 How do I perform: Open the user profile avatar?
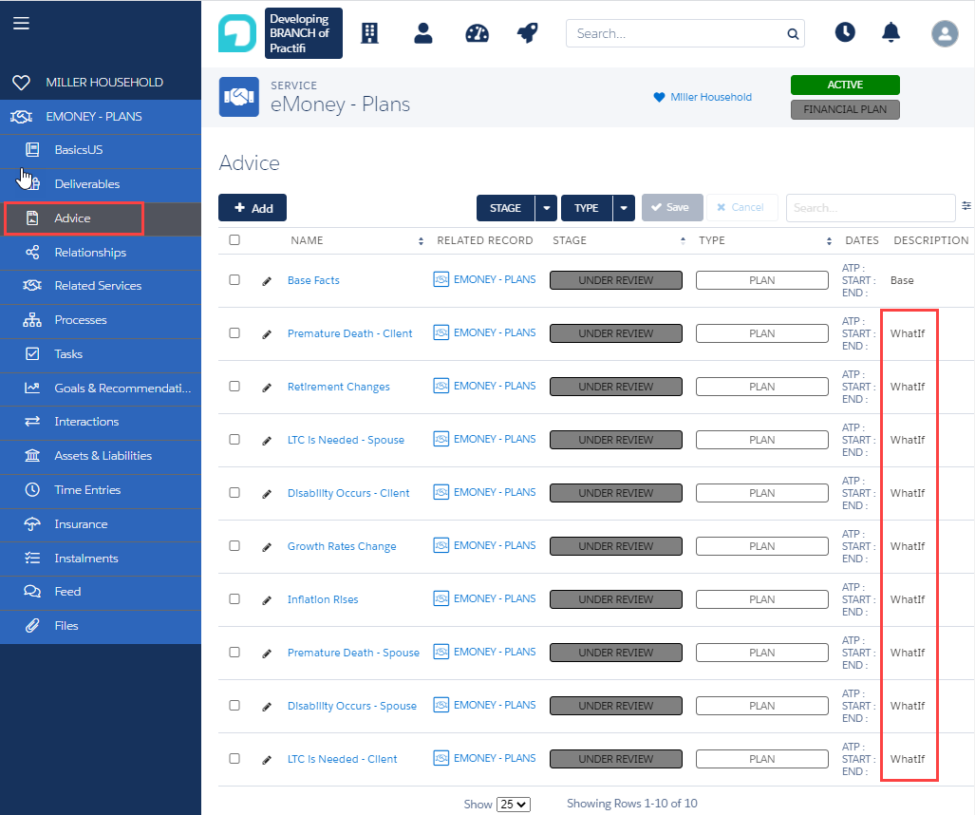(x=945, y=33)
